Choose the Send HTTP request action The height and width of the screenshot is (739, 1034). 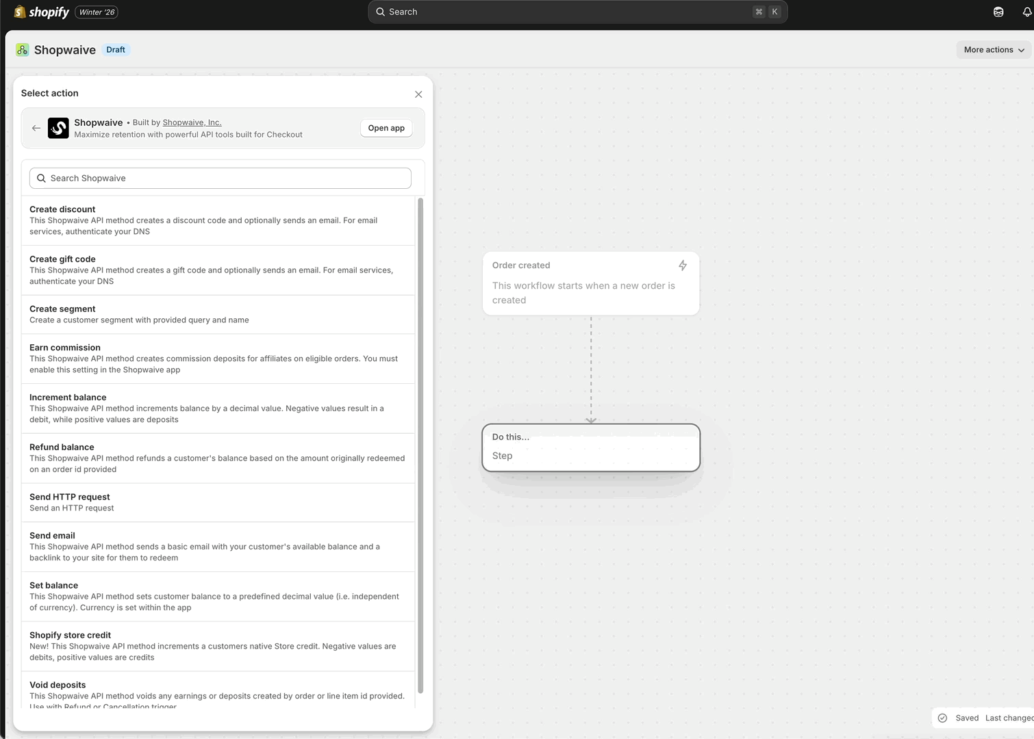point(218,502)
